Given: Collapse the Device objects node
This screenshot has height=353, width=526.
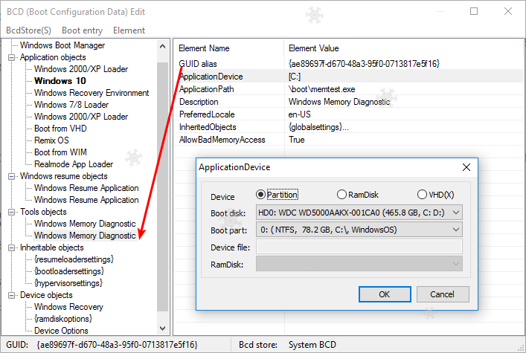Looking at the screenshot, I should pos(12,295).
